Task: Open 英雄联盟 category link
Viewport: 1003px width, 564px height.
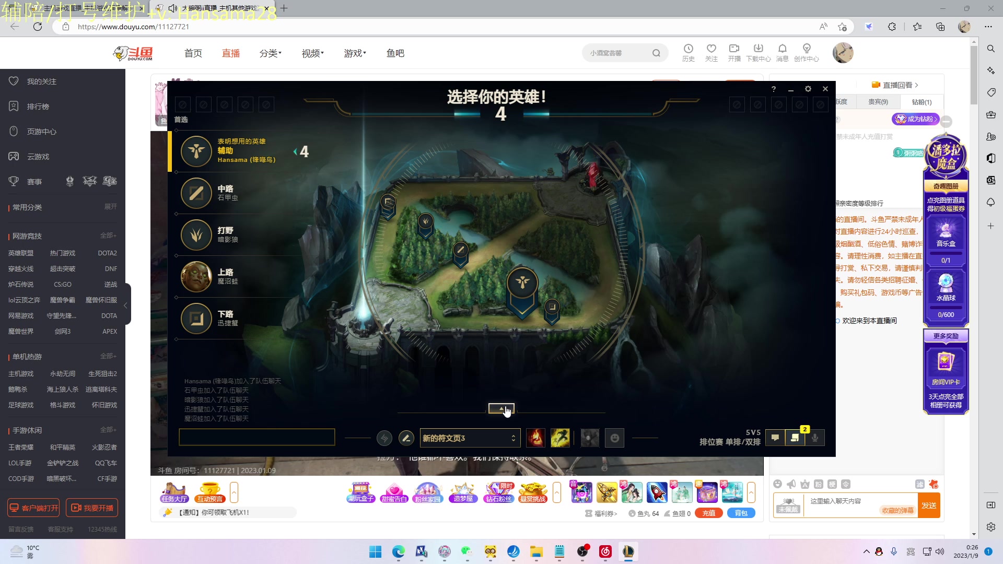Action: 21,253
